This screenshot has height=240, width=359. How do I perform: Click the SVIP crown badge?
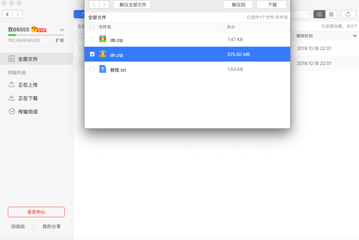pos(39,29)
